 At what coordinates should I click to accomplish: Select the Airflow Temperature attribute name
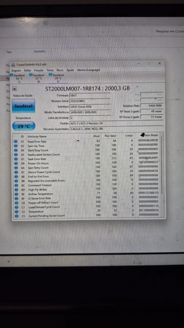click(40, 194)
